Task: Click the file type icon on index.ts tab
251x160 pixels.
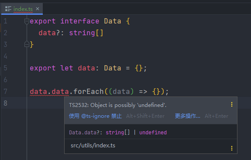Action: click(8, 9)
